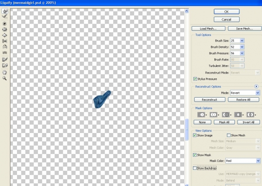Open the backdrop Use layer dropdown

tap(243, 174)
